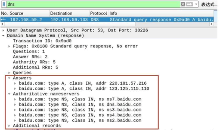220x130 pixels.
Task: Click the Info column header
Action: 161,13
